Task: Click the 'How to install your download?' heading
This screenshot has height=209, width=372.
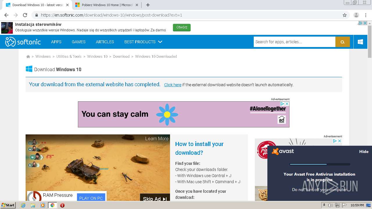Action: click(199, 148)
